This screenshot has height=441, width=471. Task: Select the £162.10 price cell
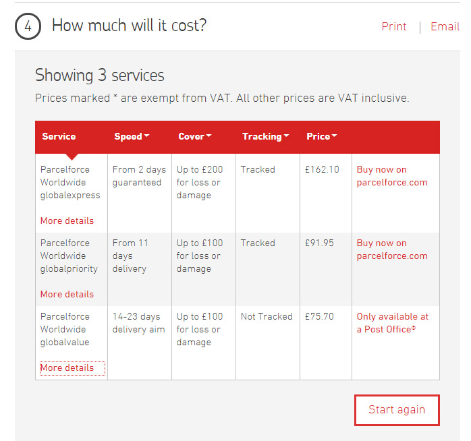tap(322, 170)
